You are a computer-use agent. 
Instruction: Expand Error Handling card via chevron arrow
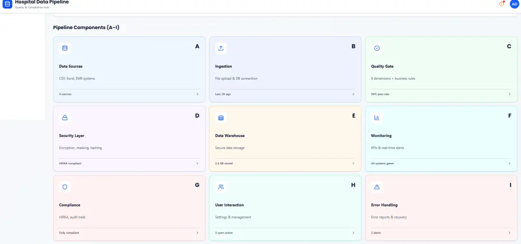click(510, 233)
